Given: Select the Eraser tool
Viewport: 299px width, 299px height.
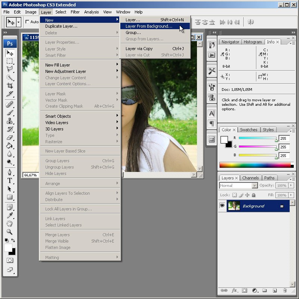Looking at the screenshot, I should pyautogui.click(x=10, y=137).
